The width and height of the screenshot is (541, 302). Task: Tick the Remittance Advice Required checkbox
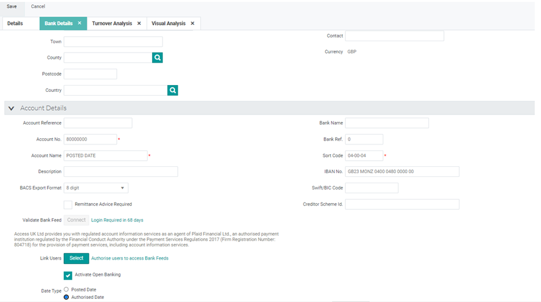click(x=68, y=204)
